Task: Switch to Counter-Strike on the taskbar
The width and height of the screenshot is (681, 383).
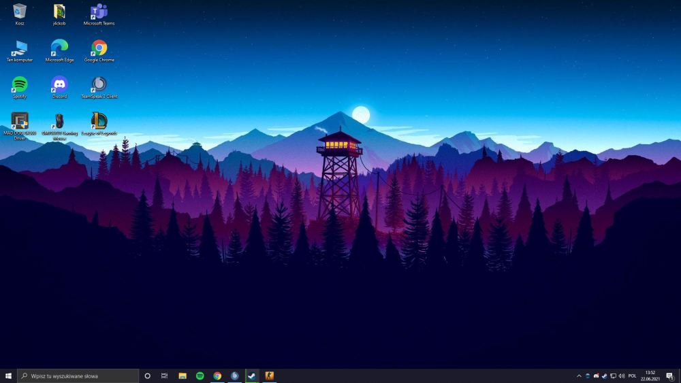Action: 269,376
